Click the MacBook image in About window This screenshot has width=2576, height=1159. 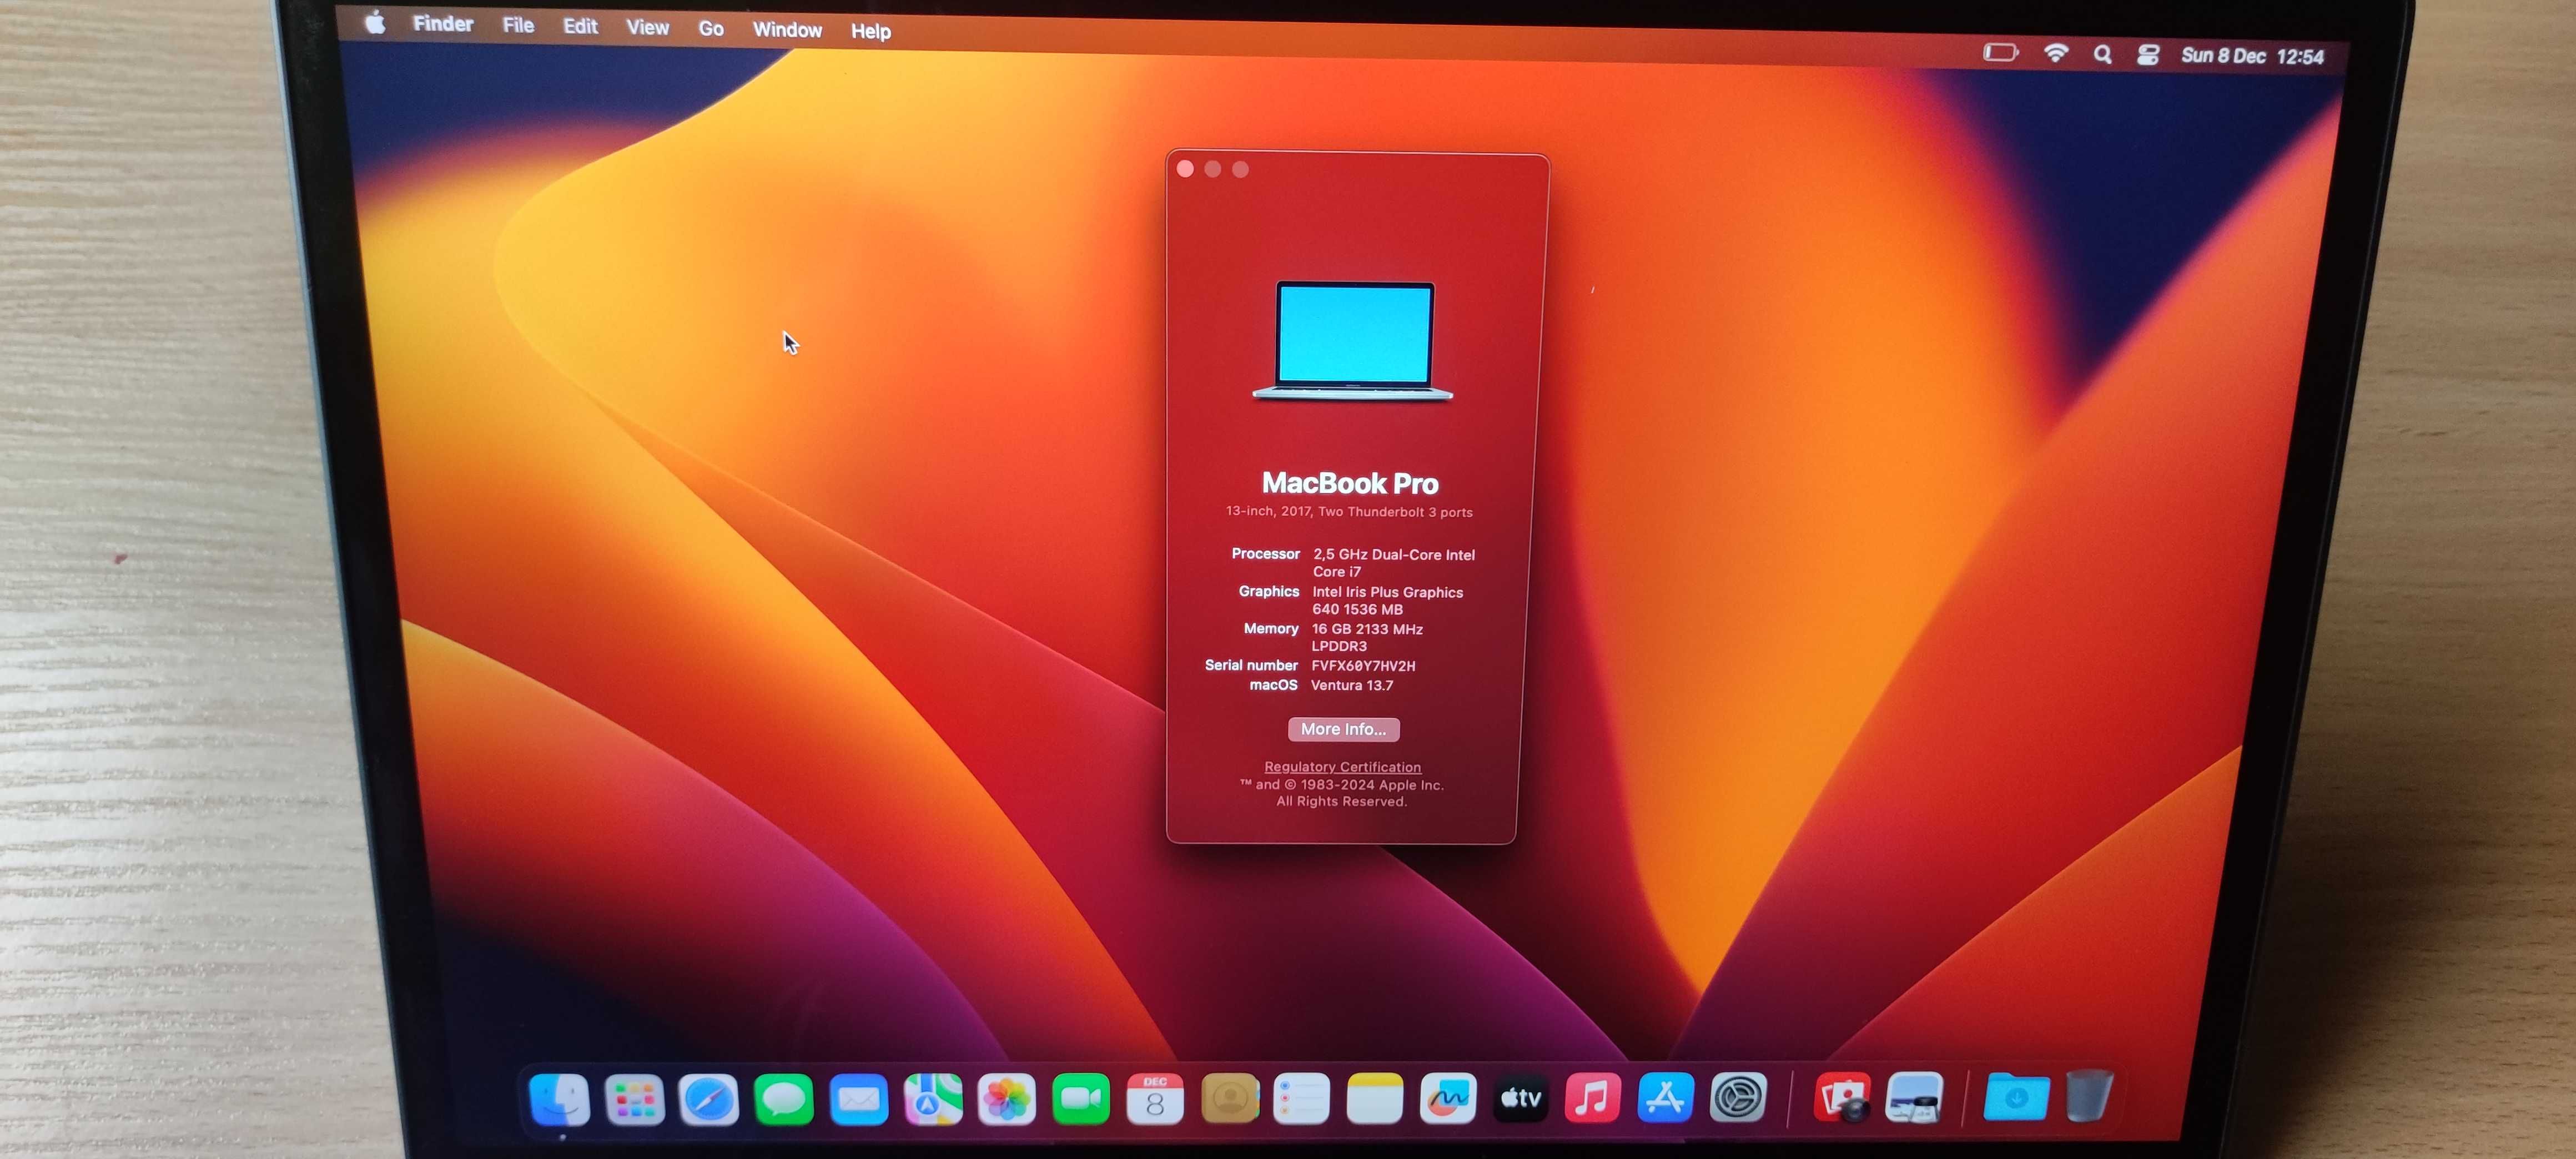(1353, 342)
